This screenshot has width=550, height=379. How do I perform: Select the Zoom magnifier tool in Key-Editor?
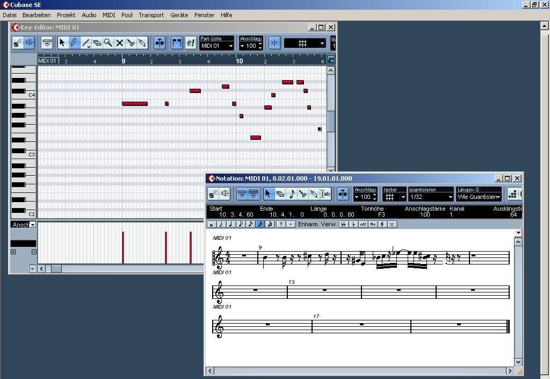(108, 43)
